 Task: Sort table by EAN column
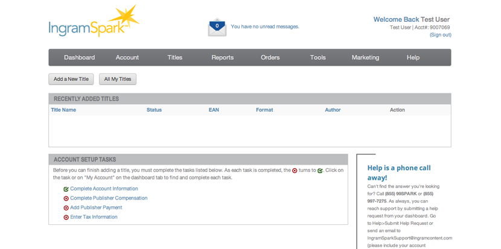(214, 110)
